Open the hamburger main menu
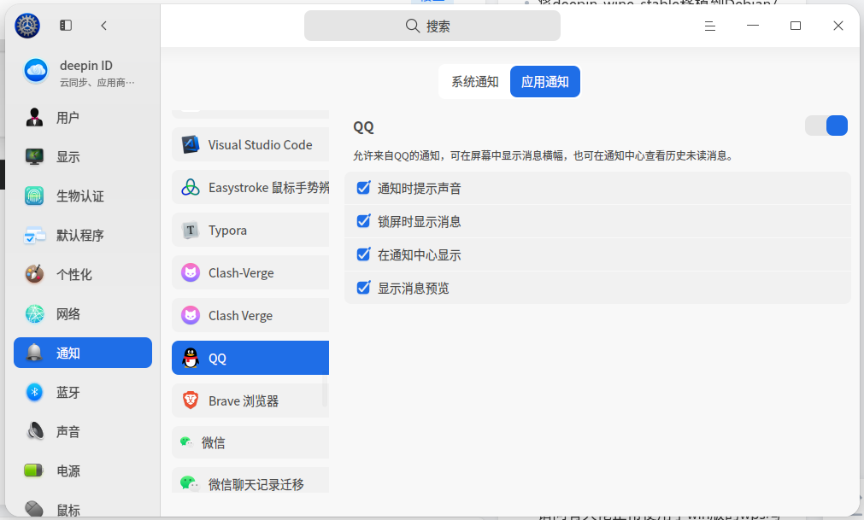This screenshot has width=864, height=520. pos(709,26)
